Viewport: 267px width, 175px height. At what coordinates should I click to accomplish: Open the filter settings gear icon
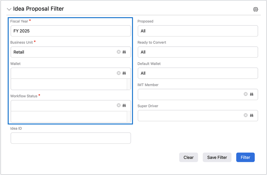[256, 9]
